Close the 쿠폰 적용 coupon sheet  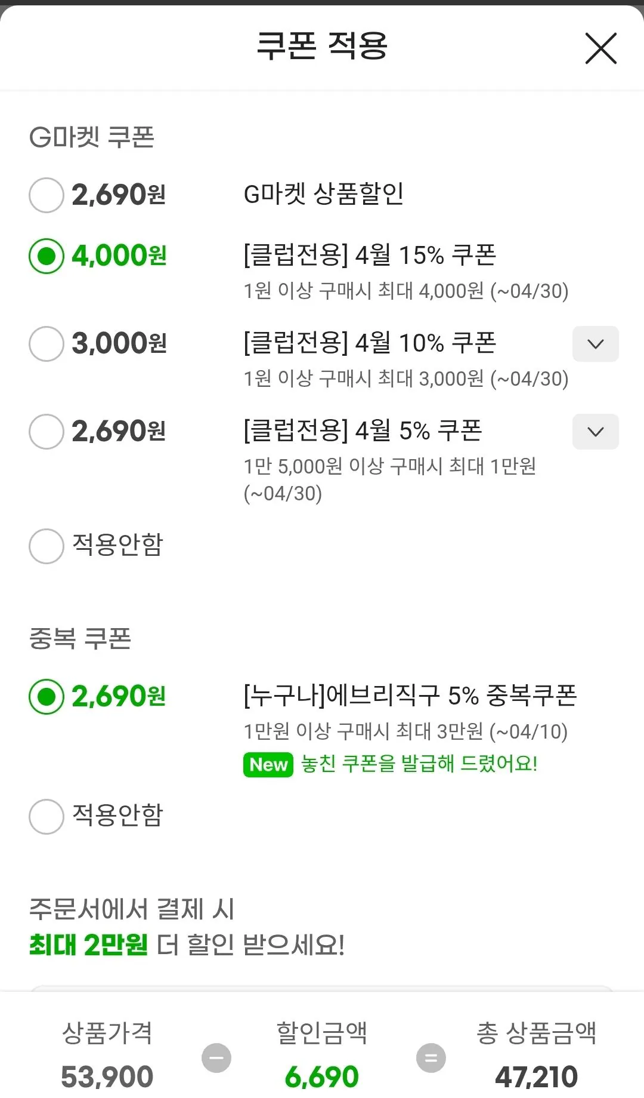[600, 48]
